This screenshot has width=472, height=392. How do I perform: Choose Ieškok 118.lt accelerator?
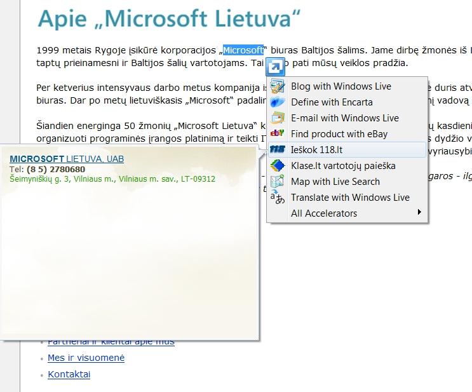[x=347, y=150]
